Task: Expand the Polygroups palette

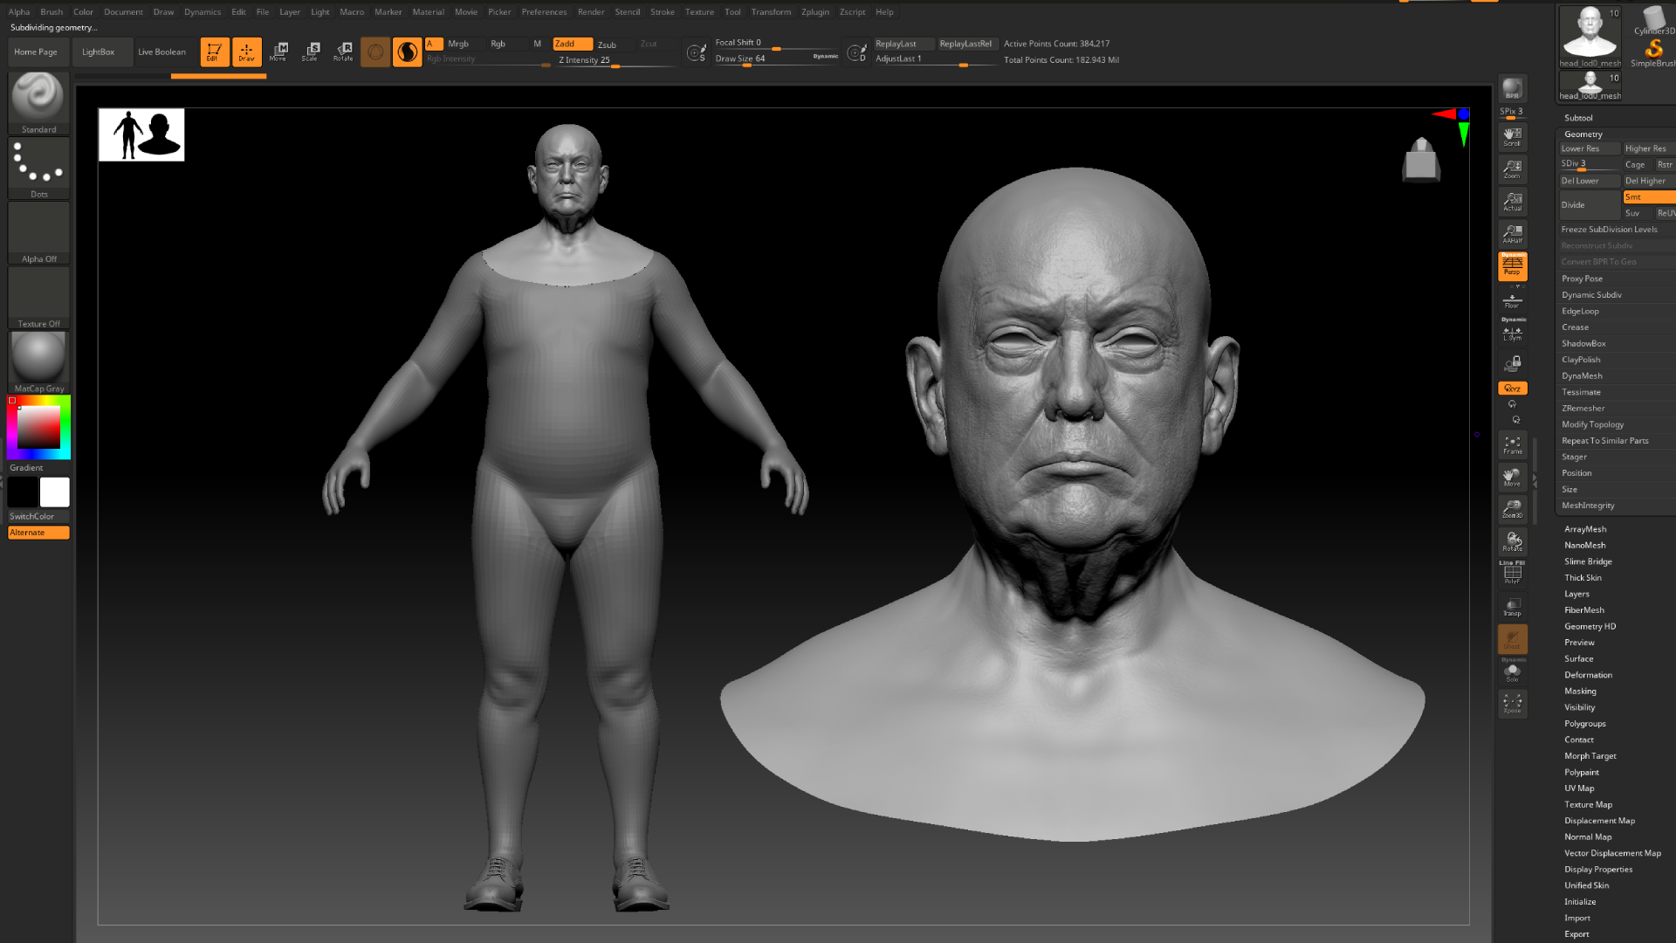Action: tap(1584, 724)
